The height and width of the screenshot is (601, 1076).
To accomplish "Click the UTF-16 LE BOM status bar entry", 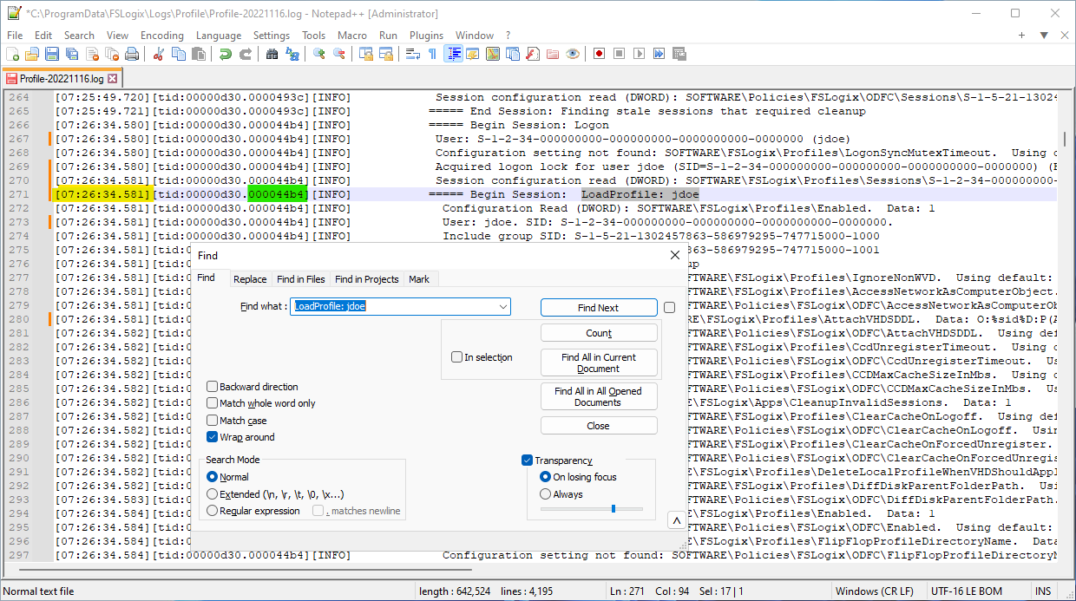I will [x=965, y=591].
